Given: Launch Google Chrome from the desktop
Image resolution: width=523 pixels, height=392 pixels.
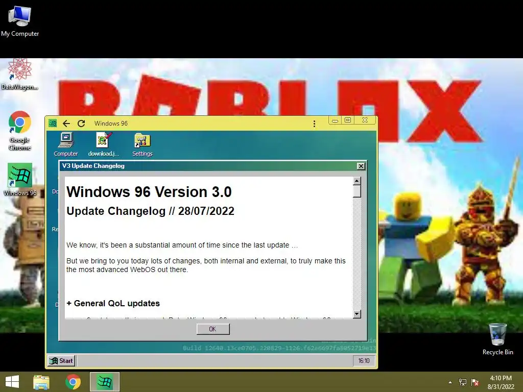Looking at the screenshot, I should pos(20,130).
